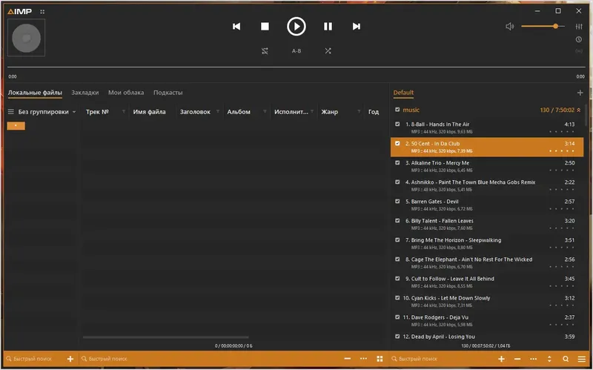This screenshot has width=593, height=370.
Task: Switch to Локальные файлы tab
Action: (35, 93)
